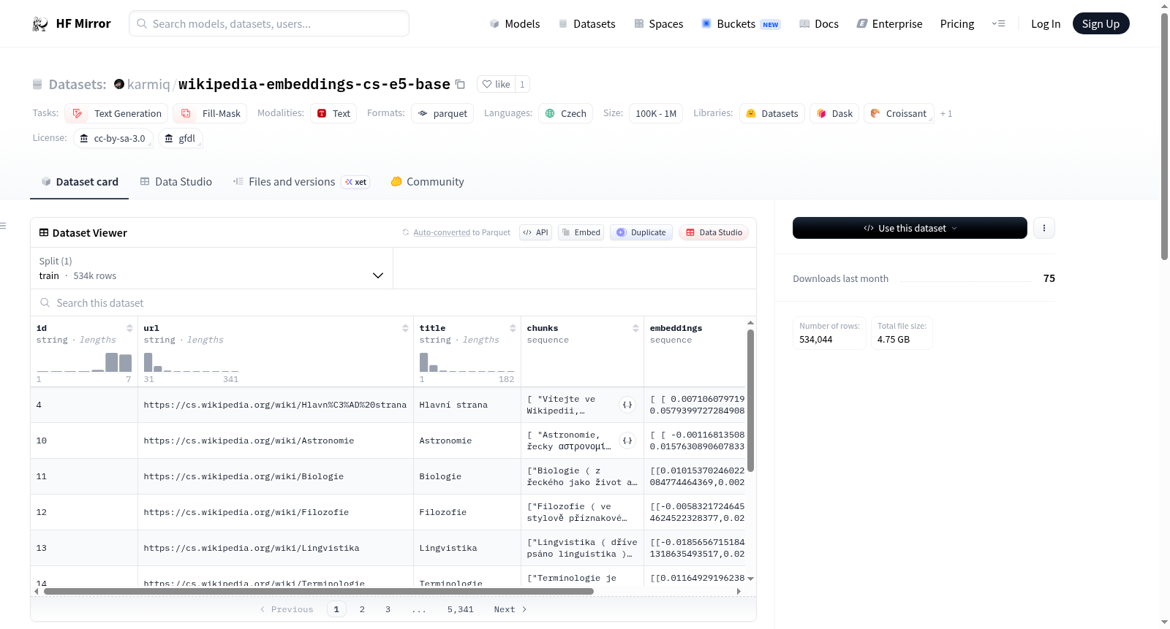The height and width of the screenshot is (629, 1170).
Task: Jump to last page 5,341
Action: 461,609
